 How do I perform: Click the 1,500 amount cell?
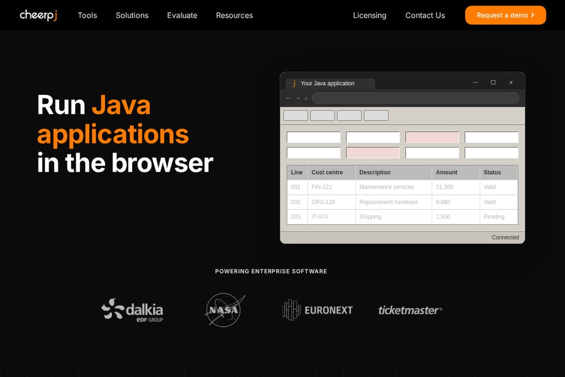456,217
